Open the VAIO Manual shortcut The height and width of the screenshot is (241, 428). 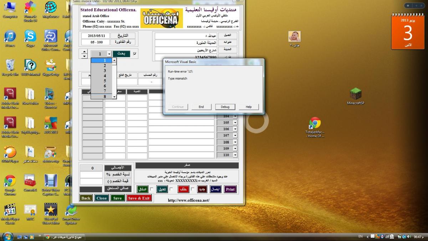(x=30, y=67)
